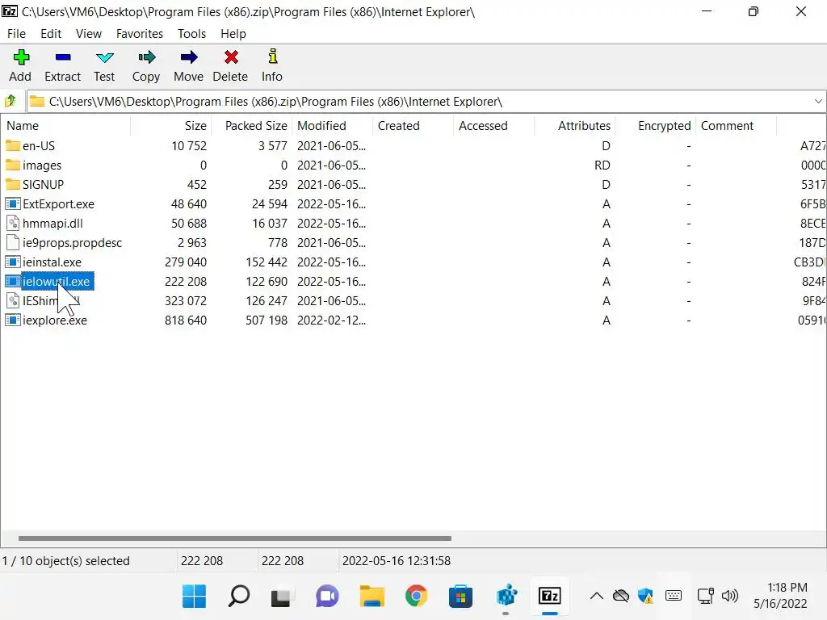Open the Windows Start menu
Image resolution: width=827 pixels, height=620 pixels.
194,597
